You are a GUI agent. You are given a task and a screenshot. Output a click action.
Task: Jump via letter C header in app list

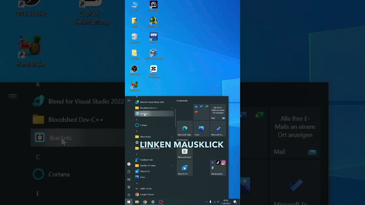137,120
